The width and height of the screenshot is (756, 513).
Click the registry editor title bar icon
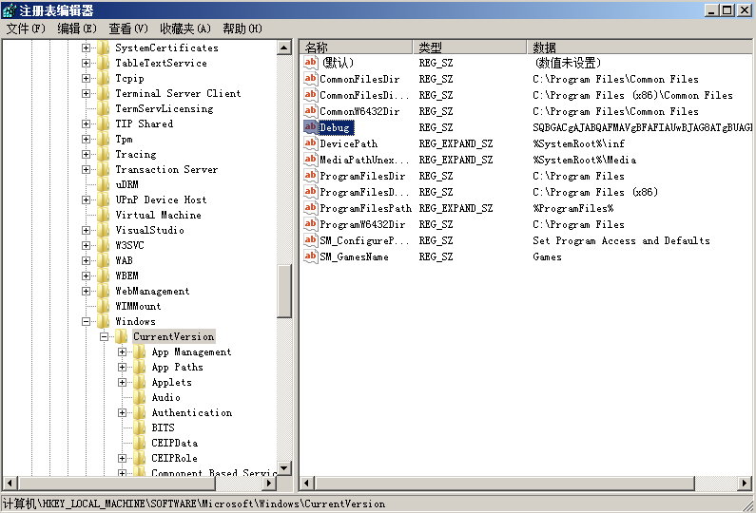point(10,10)
